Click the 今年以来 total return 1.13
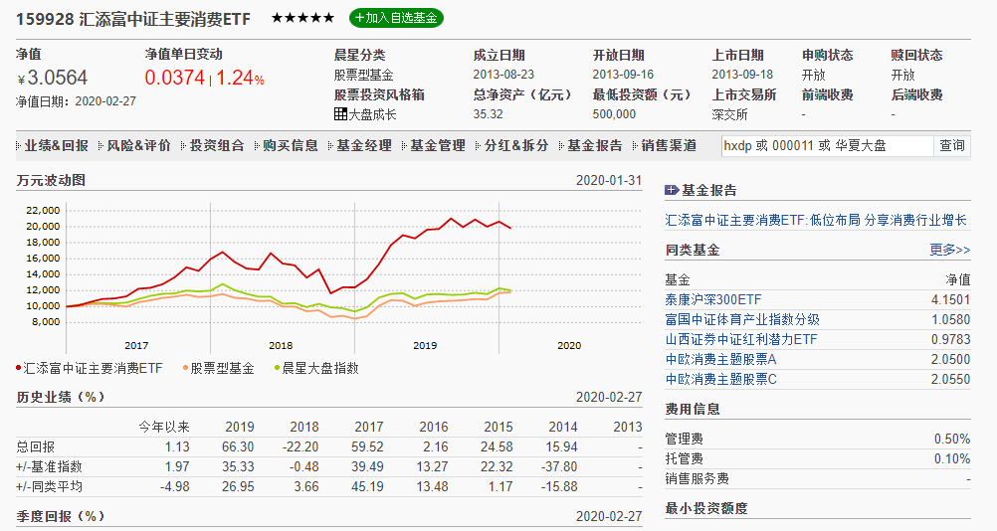Image resolution: width=997 pixels, height=531 pixels. click(x=177, y=446)
